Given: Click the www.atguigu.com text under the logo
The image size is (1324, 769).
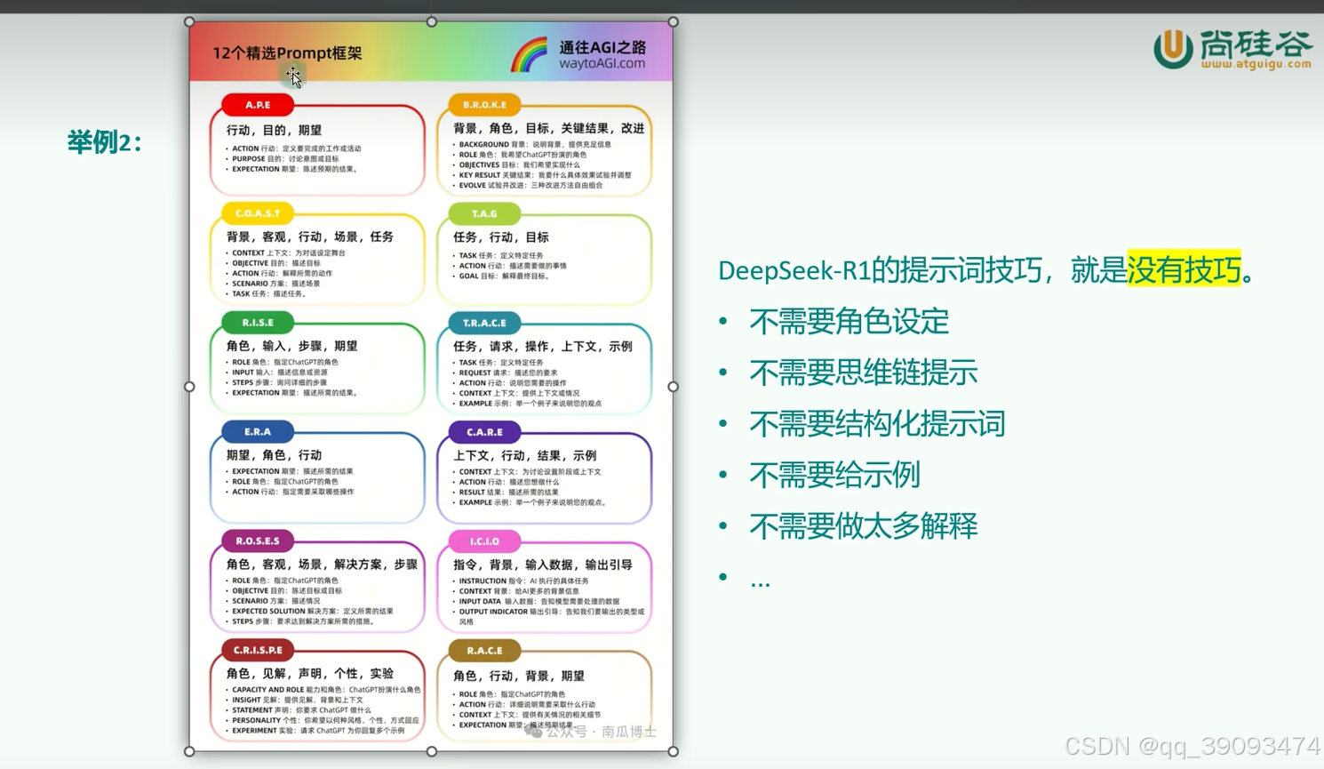Looking at the screenshot, I should pos(1256,64).
